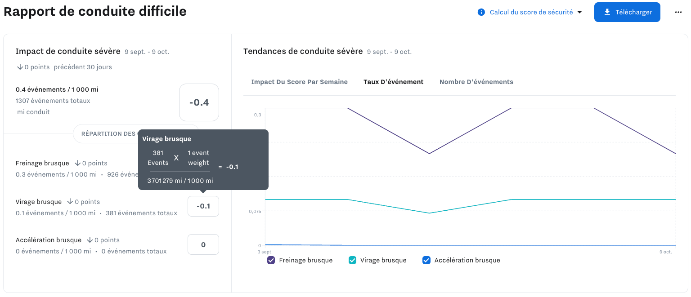Viewport: 691px width, 297px height.
Task: Click the blue info icon beside Calcul du score
Action: pos(481,12)
